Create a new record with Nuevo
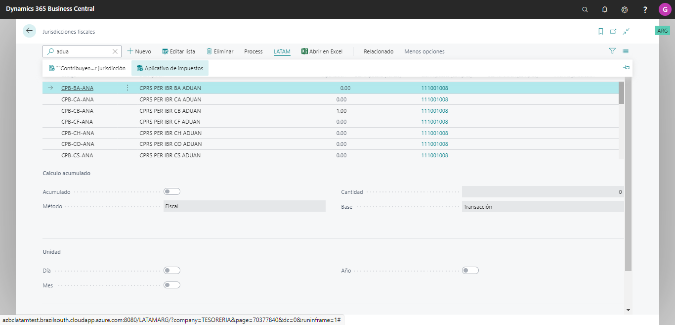Image resolution: width=675 pixels, height=325 pixels. [139, 51]
